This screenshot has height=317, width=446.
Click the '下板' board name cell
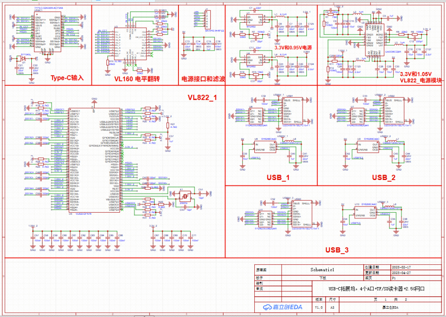click(323, 278)
